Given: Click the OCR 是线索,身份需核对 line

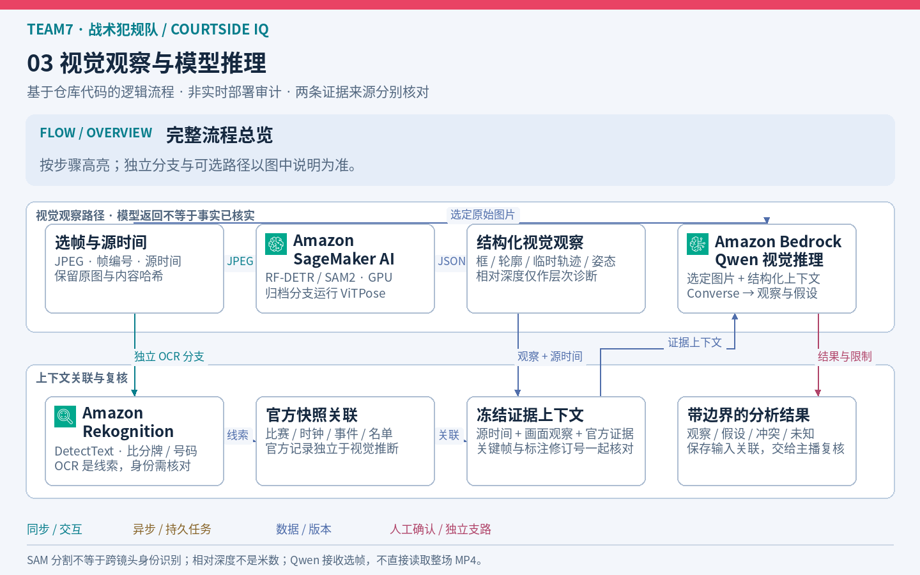Looking at the screenshot, I should (x=123, y=466).
